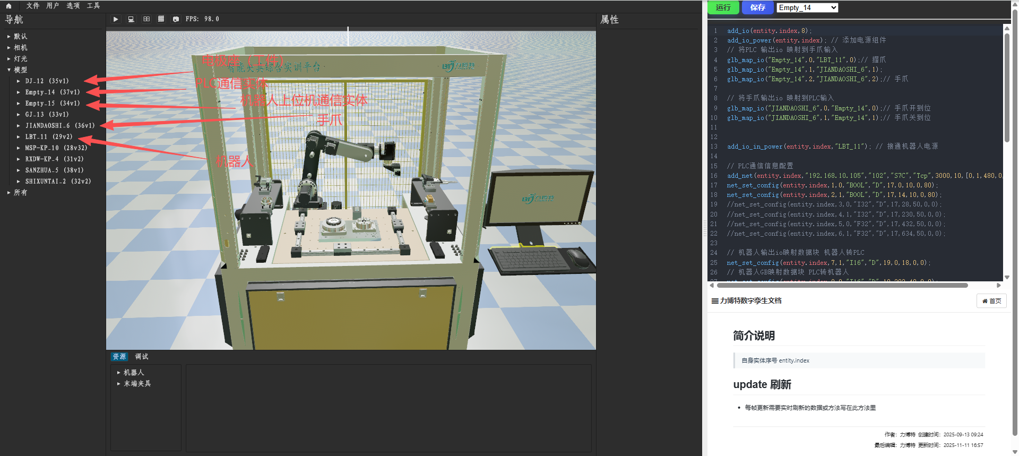Toggle the checkered grid display icon
The width and height of the screenshot is (1019, 456).
161,19
